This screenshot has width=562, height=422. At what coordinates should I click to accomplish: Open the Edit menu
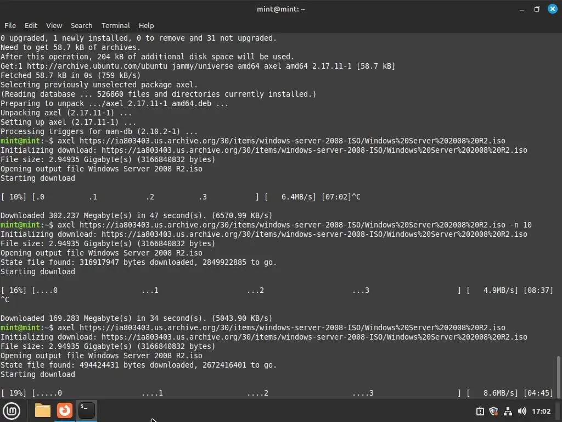[31, 25]
